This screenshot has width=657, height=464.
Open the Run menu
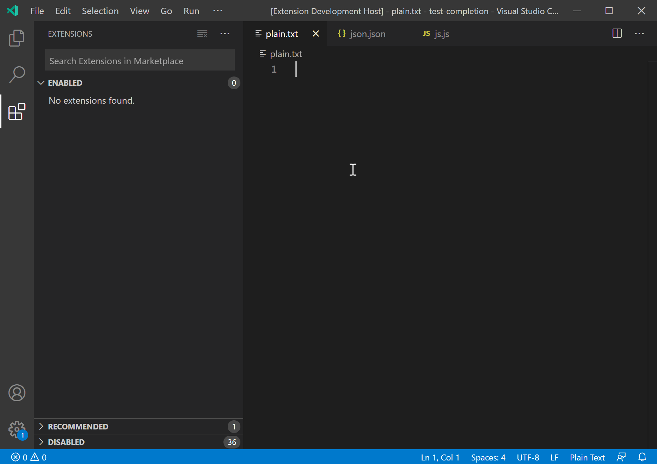[191, 11]
